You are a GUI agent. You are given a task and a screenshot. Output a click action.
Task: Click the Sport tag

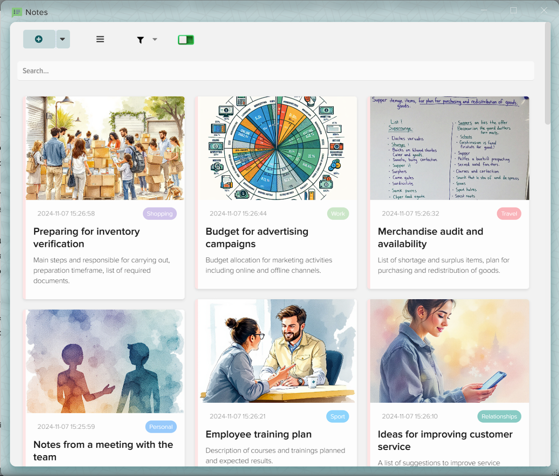pyautogui.click(x=338, y=416)
